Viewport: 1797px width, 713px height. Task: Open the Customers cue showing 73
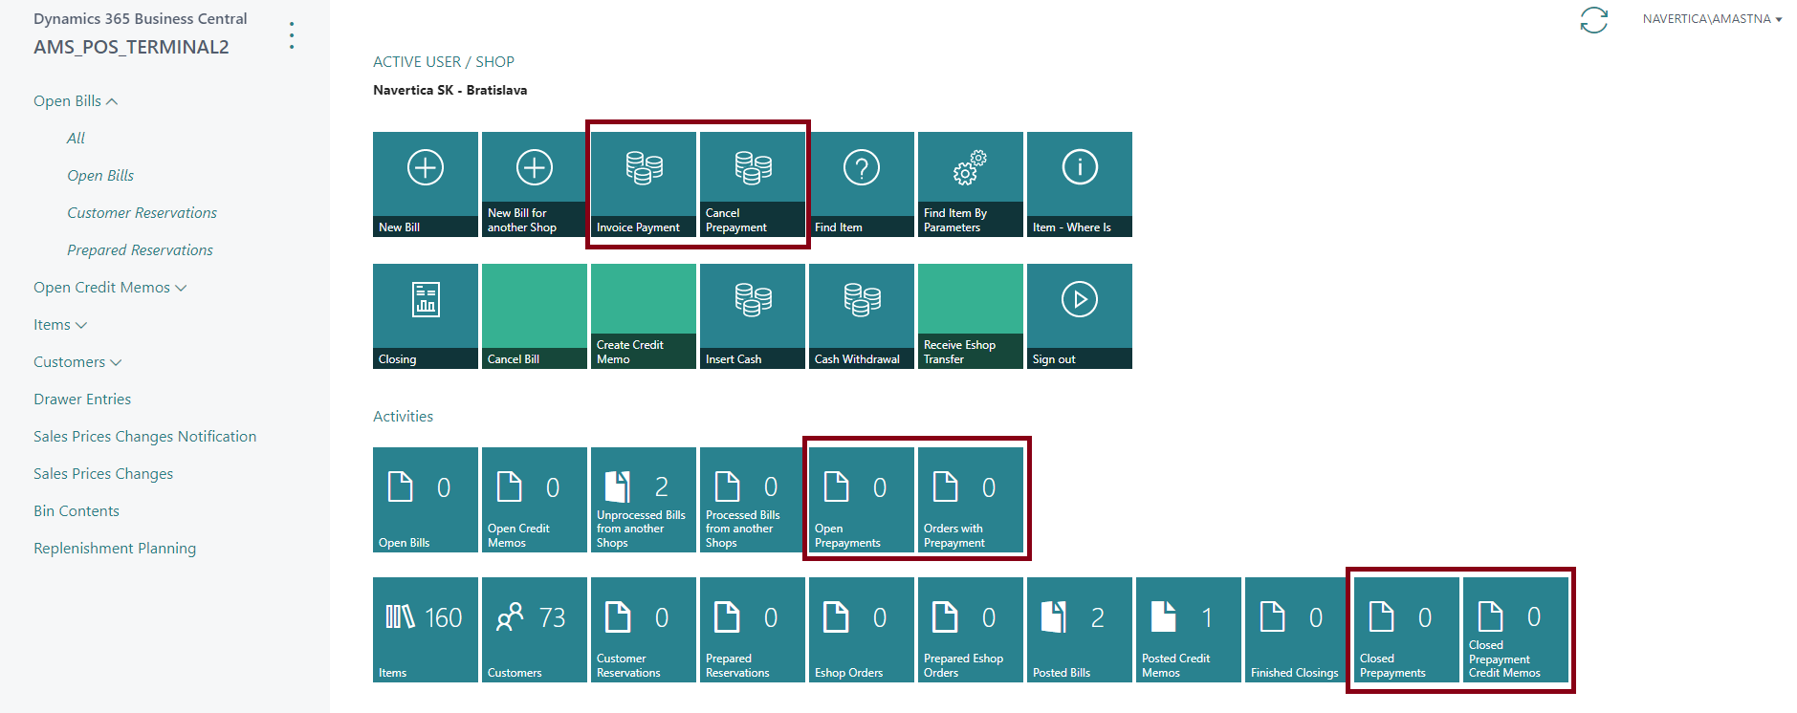[535, 630]
